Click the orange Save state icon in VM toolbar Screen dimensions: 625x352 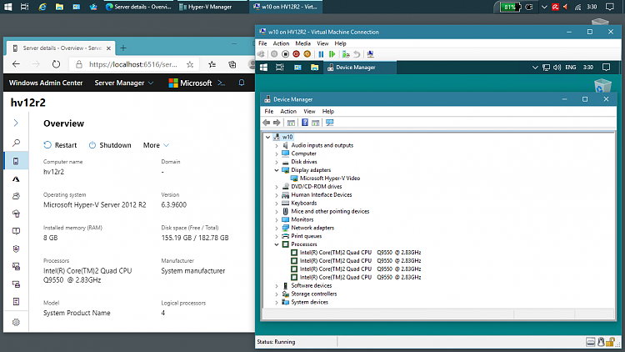307,54
